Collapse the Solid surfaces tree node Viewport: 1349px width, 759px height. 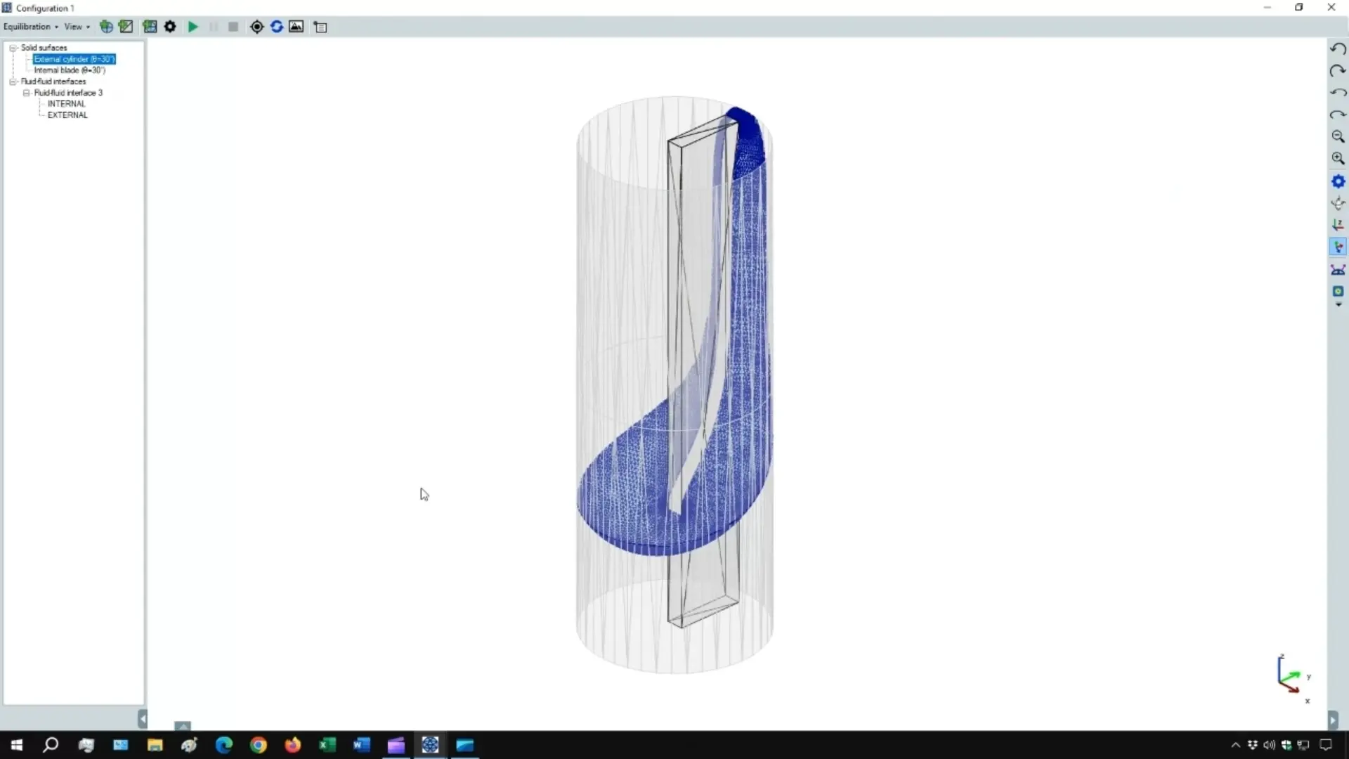pyautogui.click(x=13, y=48)
